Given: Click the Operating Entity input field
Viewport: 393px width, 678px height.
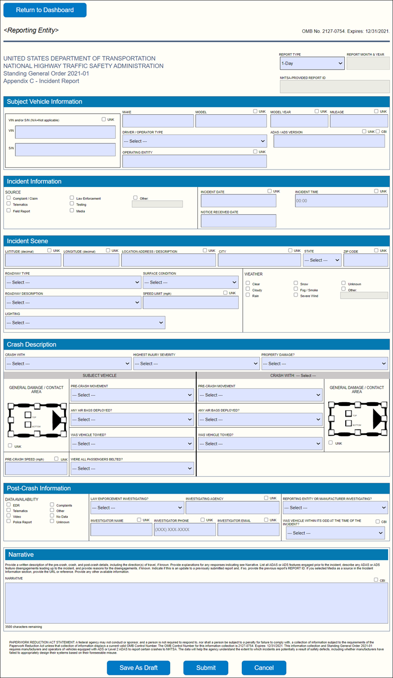Looking at the screenshot, I should 195,162.
